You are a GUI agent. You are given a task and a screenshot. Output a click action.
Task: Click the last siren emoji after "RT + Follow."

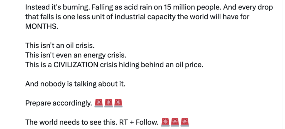click(185, 122)
